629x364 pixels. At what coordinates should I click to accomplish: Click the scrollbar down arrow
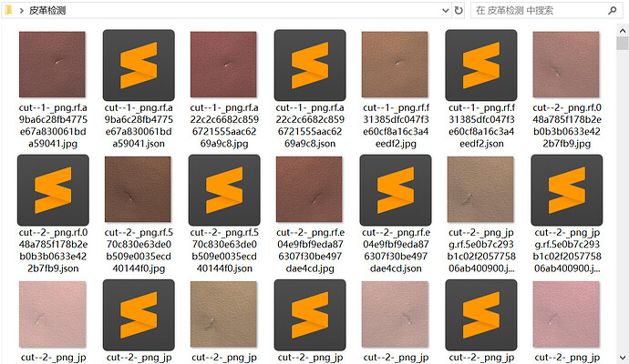[x=623, y=358]
